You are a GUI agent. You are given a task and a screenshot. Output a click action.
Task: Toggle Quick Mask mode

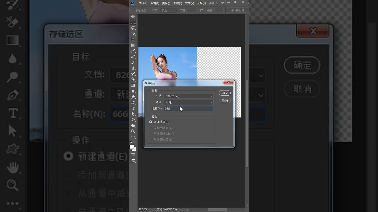click(133, 155)
